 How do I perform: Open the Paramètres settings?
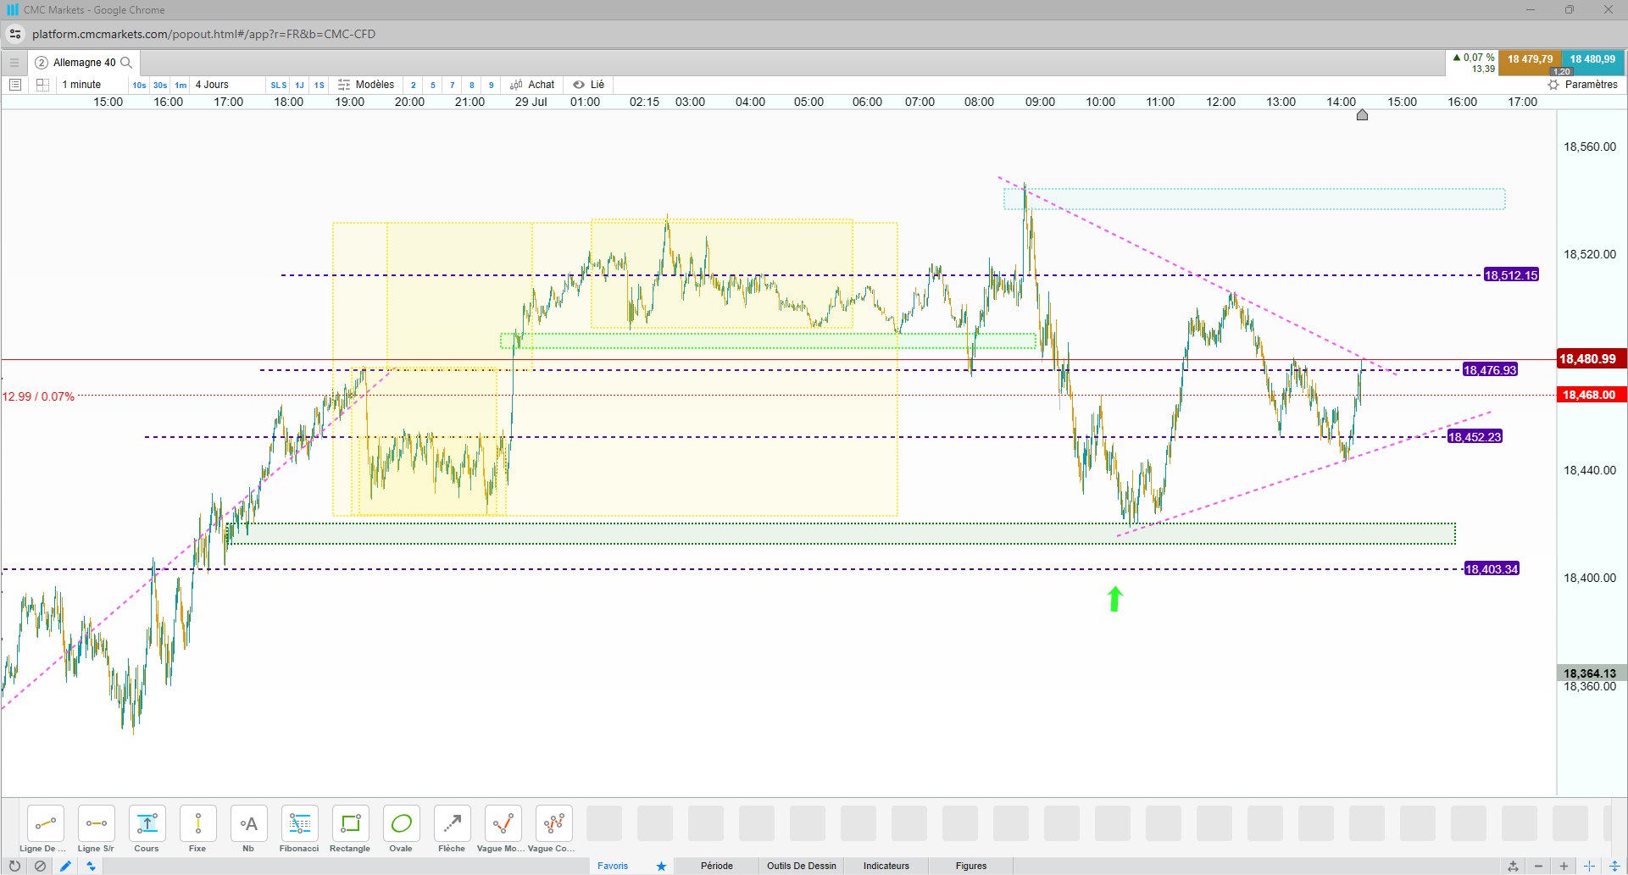[x=1582, y=85]
